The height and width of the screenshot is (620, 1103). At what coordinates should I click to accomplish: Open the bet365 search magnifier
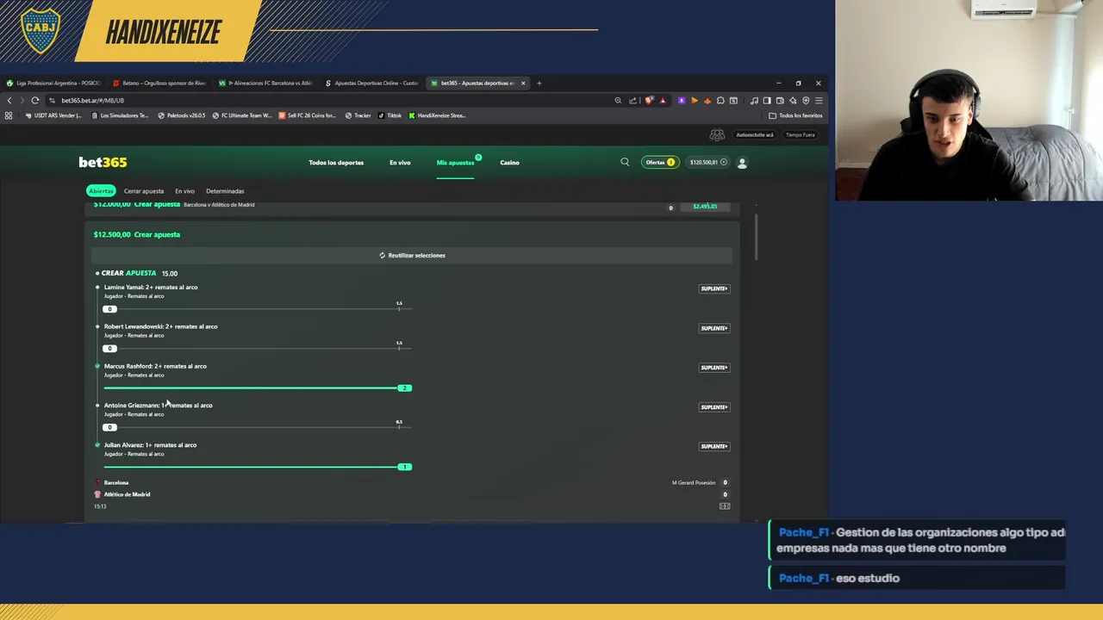tap(625, 162)
